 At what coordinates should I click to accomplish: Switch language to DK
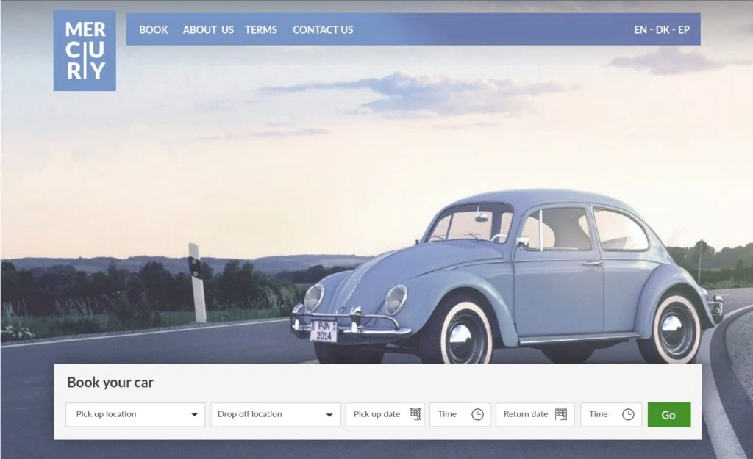pos(663,29)
